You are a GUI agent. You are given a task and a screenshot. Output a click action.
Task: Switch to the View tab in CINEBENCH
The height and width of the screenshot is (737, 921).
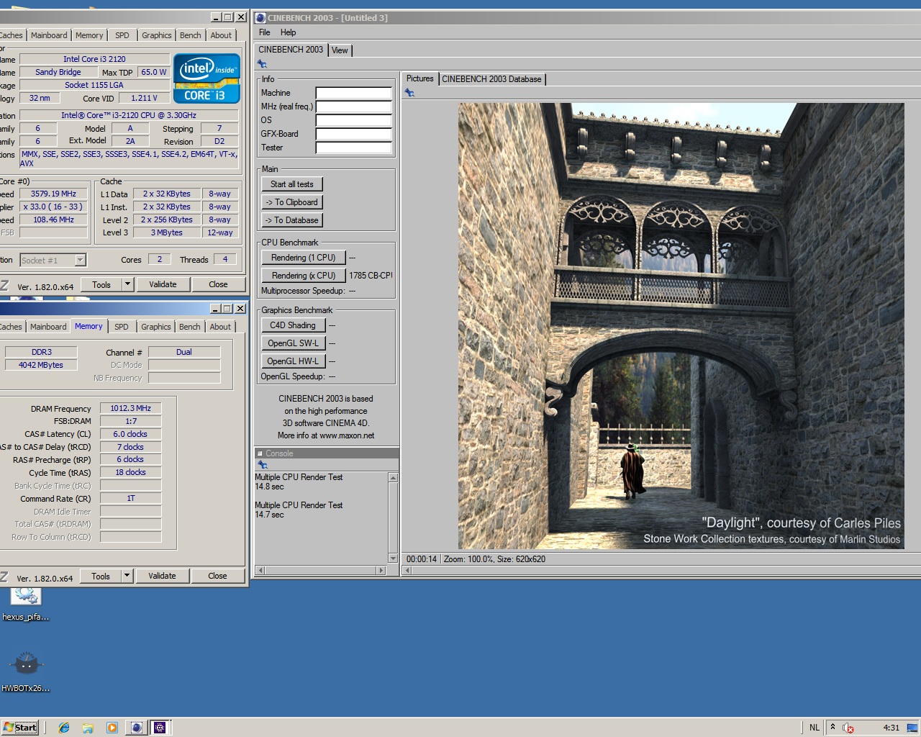(340, 50)
